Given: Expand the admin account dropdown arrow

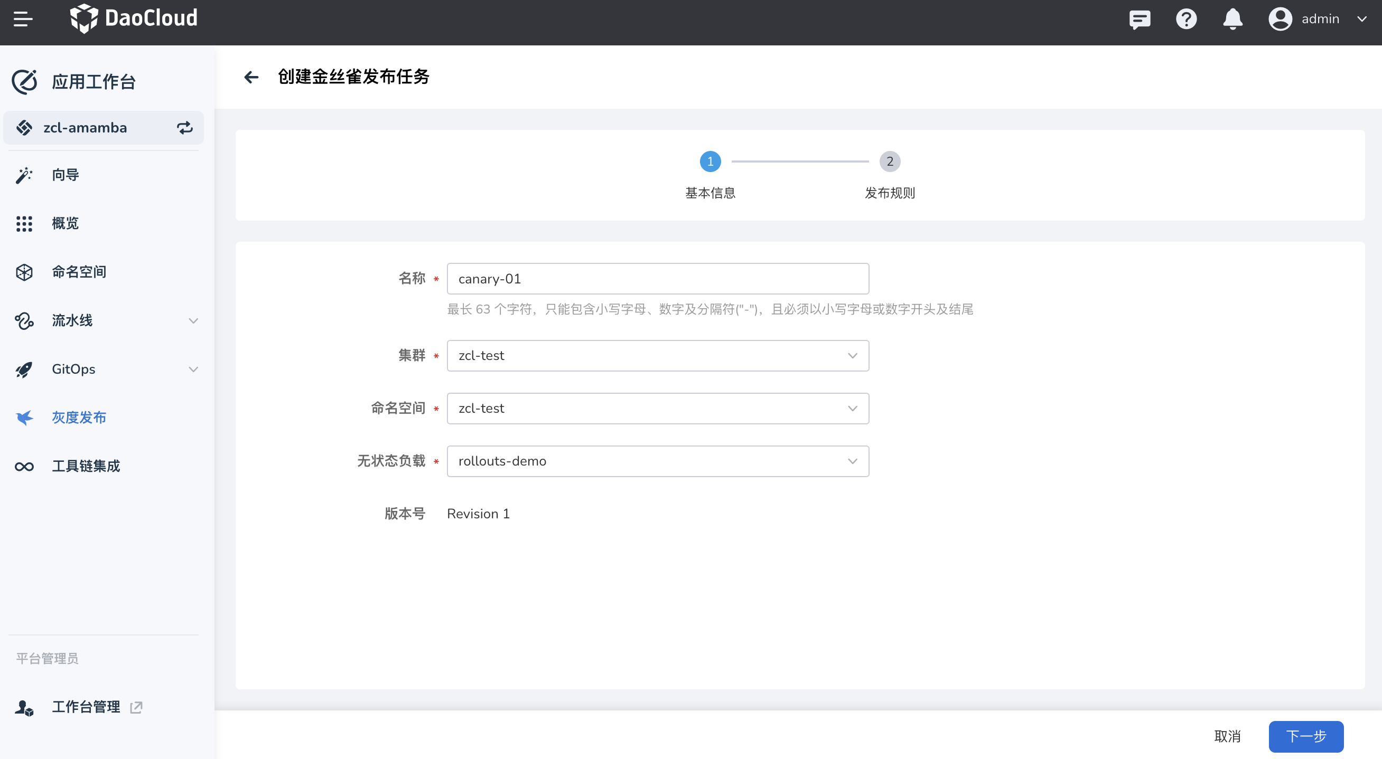Looking at the screenshot, I should 1361,20.
